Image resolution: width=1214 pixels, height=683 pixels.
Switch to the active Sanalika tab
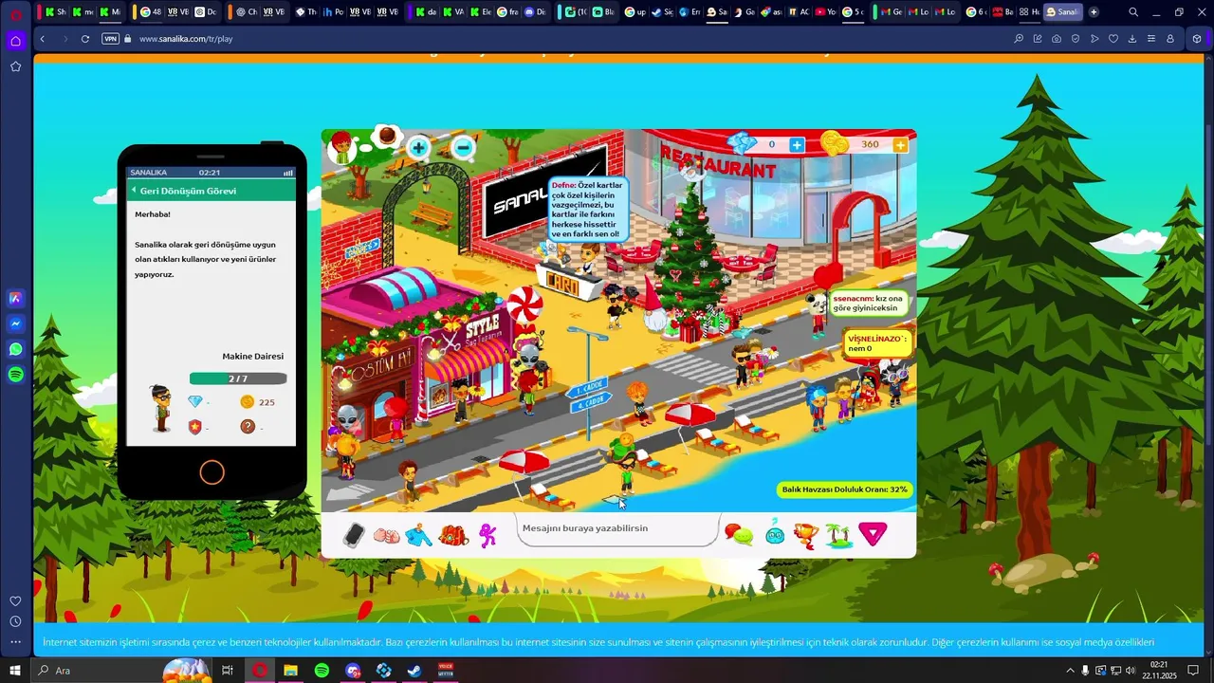[1062, 12]
